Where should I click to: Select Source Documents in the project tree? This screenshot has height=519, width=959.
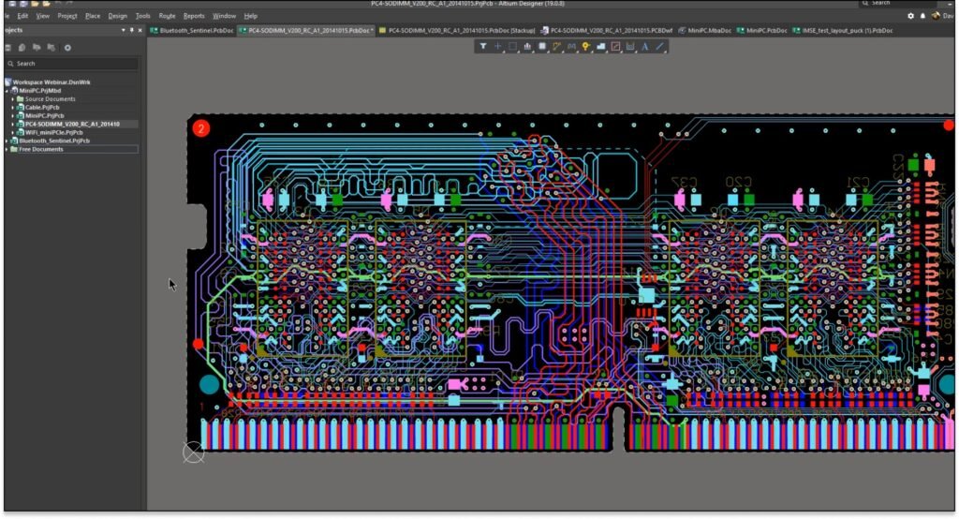coord(51,99)
